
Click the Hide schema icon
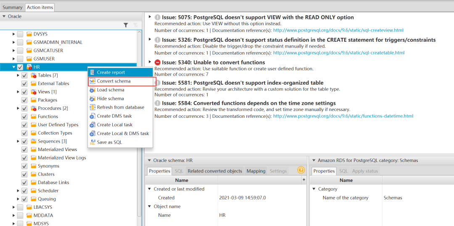[92, 99]
